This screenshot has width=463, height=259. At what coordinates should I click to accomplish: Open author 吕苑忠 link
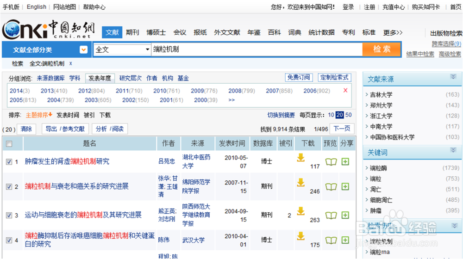click(x=166, y=161)
